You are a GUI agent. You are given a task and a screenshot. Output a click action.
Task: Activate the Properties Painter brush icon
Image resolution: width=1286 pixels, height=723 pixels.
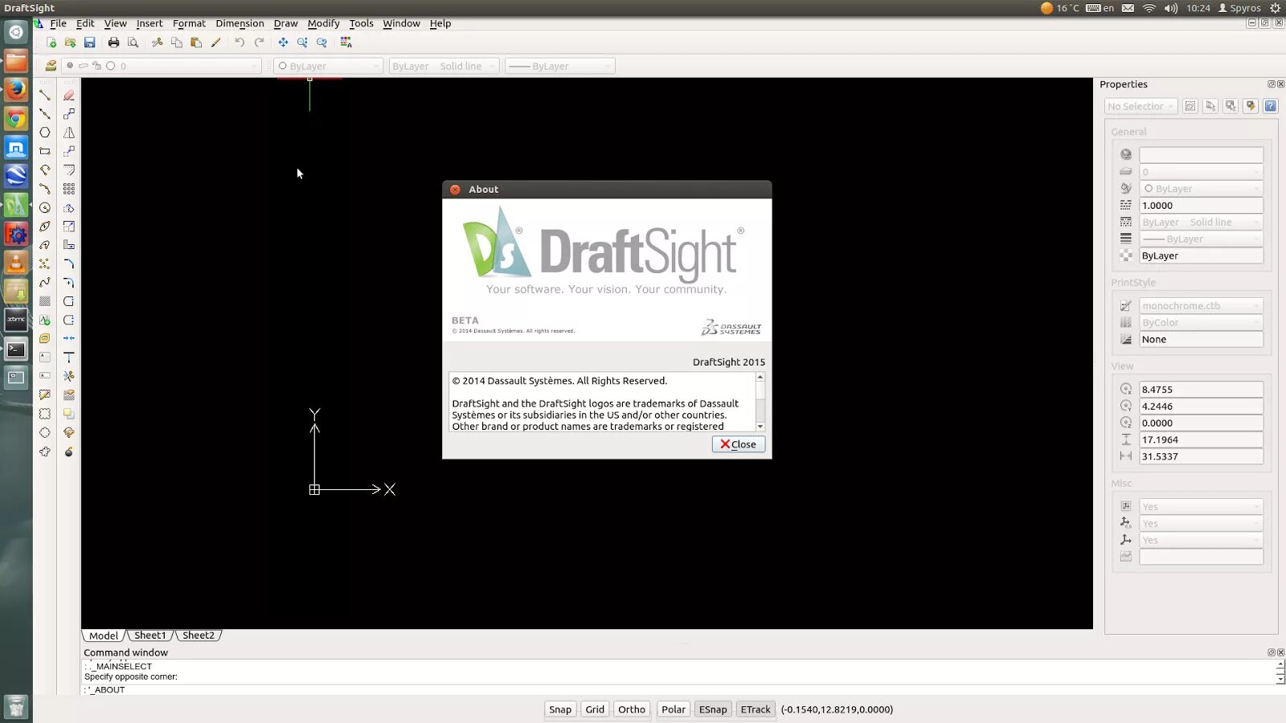[x=216, y=43]
